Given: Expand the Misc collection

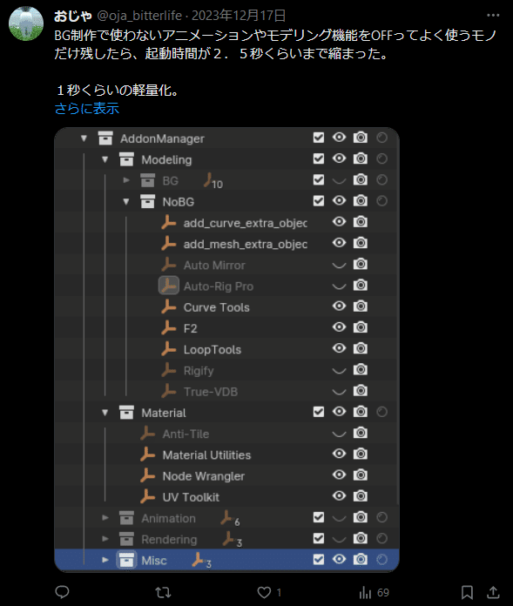Looking at the screenshot, I should 105,560.
